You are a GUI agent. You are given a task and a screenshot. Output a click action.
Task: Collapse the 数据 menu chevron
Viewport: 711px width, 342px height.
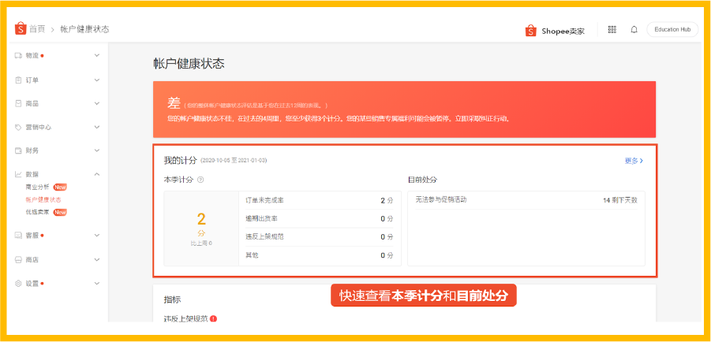click(96, 174)
